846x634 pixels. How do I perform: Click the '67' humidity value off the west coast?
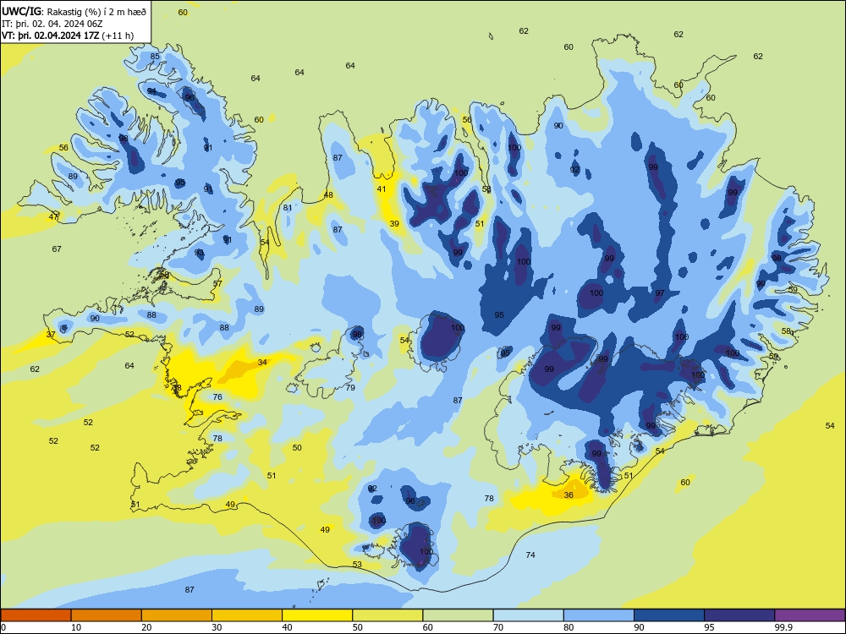pyautogui.click(x=57, y=249)
